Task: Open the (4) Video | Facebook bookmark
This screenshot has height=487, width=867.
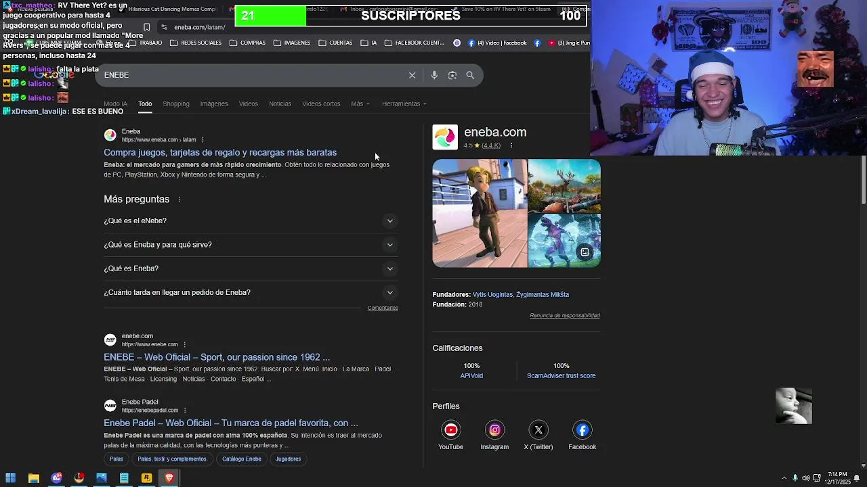Action: point(496,43)
